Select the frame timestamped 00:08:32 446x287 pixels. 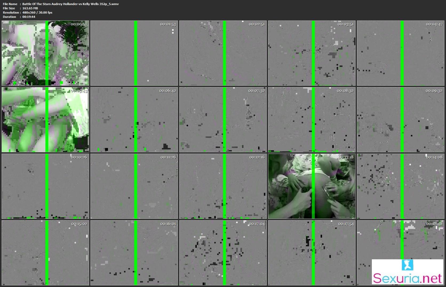click(312, 120)
